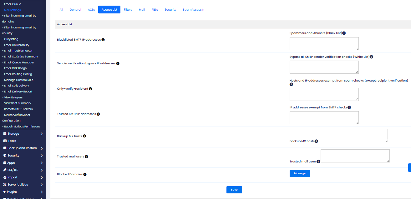Image resolution: width=411 pixels, height=199 pixels.
Task: Click info icon after Bypass all SMTP sender verification checks
Action: [372, 57]
